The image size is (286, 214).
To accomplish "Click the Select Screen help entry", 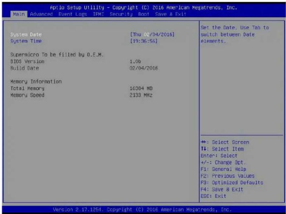I will pos(225,142).
